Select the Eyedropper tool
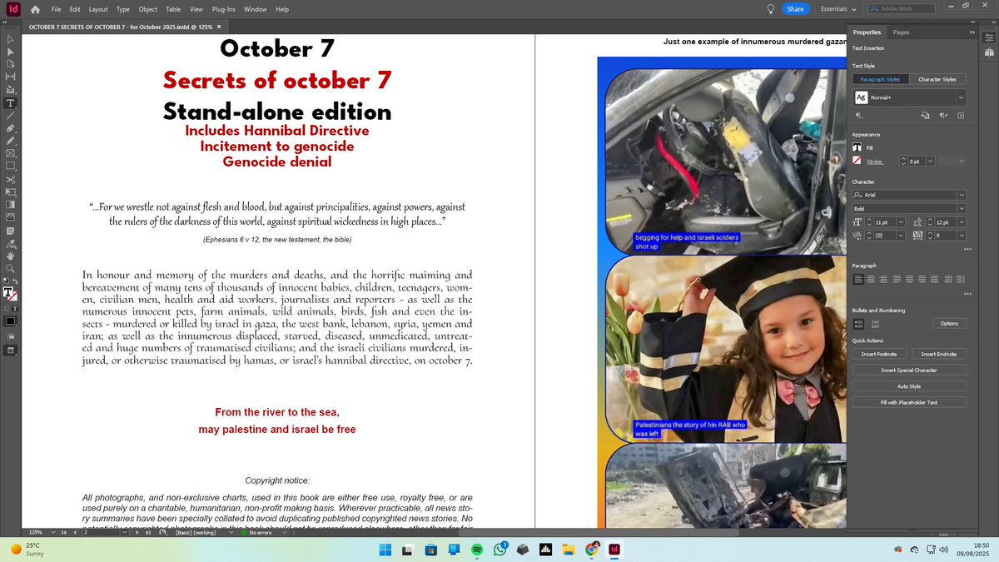 [10, 243]
